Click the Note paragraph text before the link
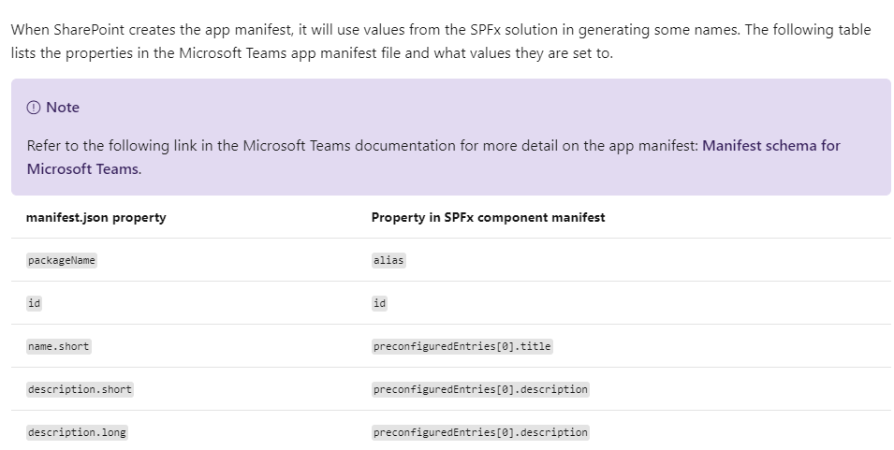Image resolution: width=894 pixels, height=450 pixels. [362, 146]
